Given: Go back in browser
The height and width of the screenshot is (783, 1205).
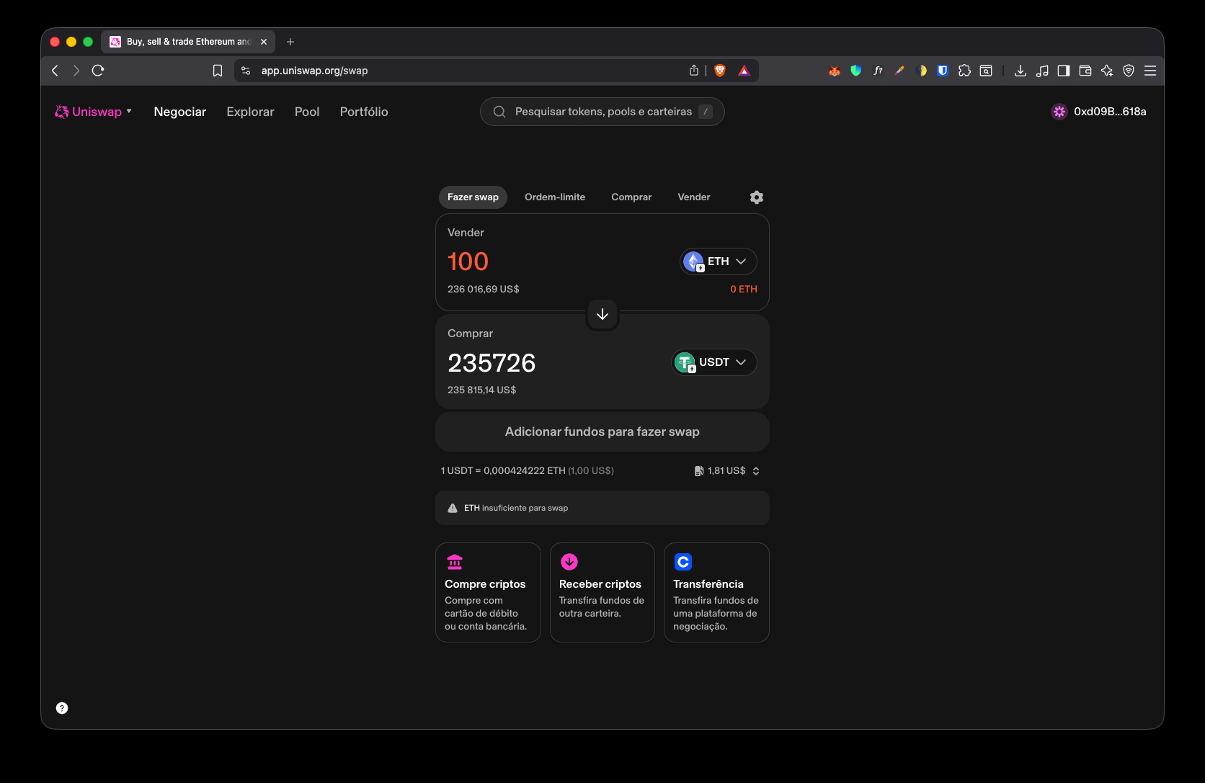Looking at the screenshot, I should pyautogui.click(x=55, y=71).
